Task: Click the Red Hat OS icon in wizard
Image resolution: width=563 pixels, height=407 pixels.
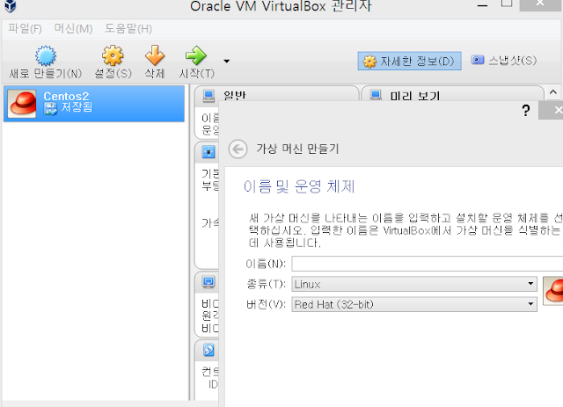Action: pos(553,291)
